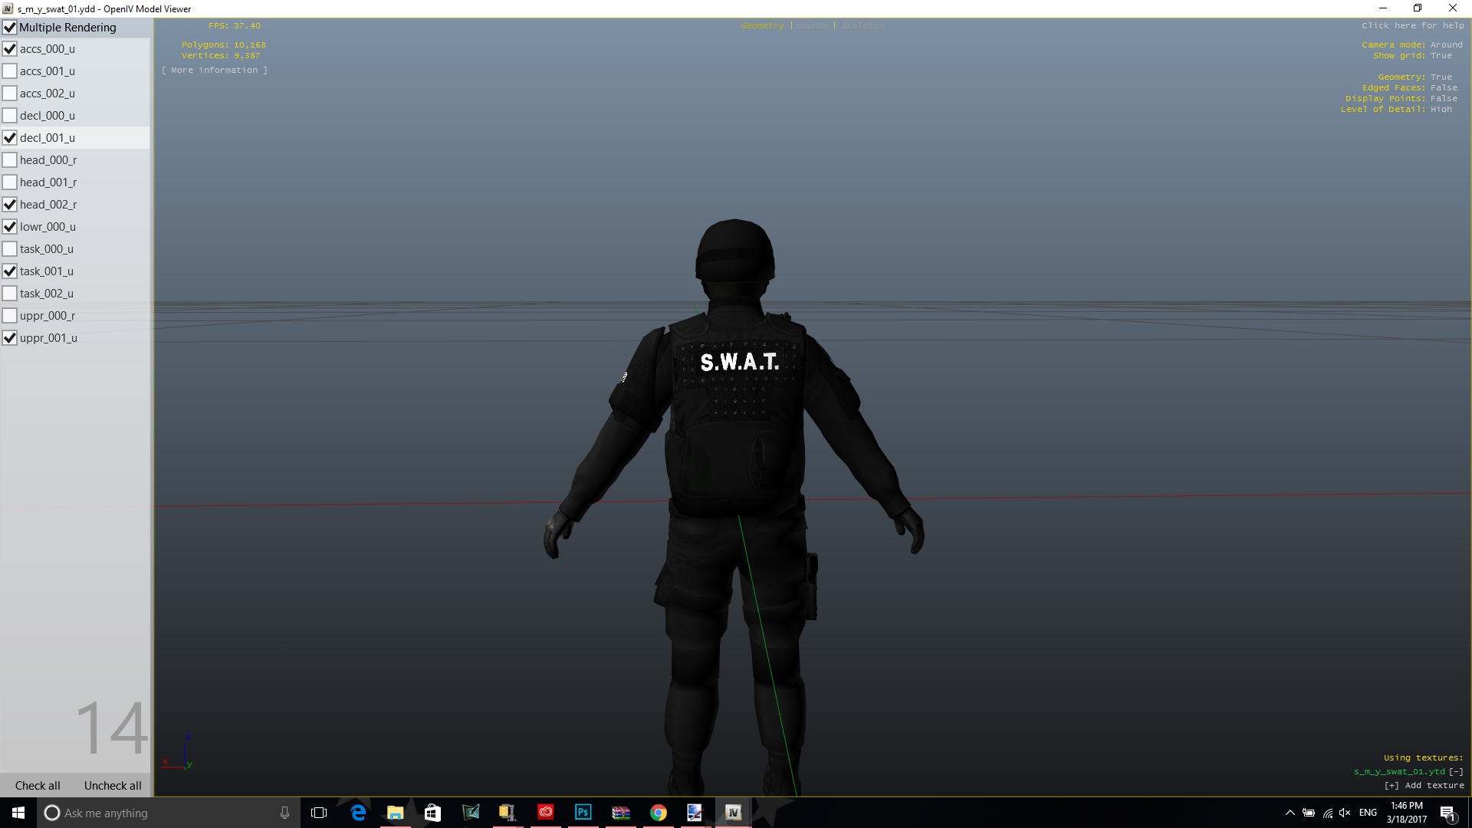The height and width of the screenshot is (828, 1472).
Task: Click the muted volume tray icon
Action: (x=1345, y=813)
